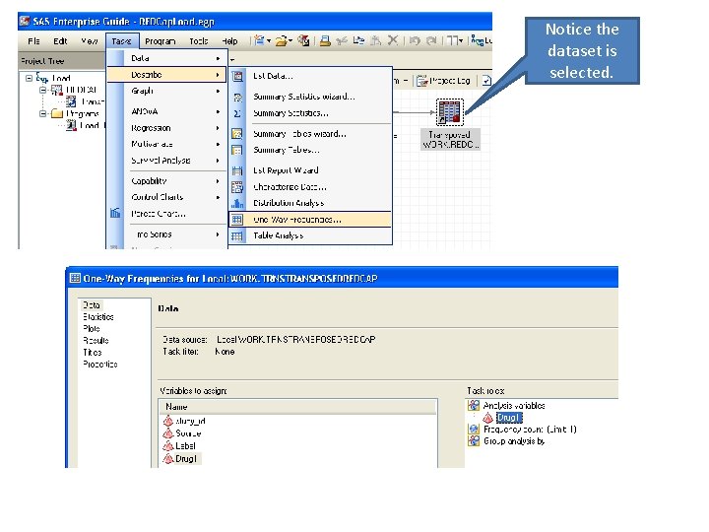The image size is (709, 532).
Task: Click the Print toolbar icon
Action: (x=325, y=41)
